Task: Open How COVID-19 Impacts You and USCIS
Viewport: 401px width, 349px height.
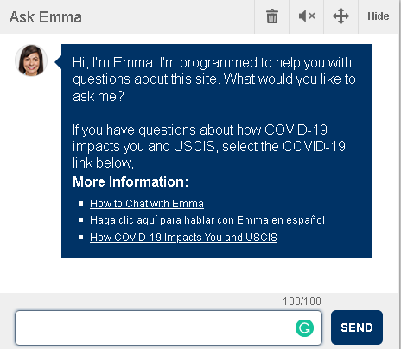Action: 183,238
